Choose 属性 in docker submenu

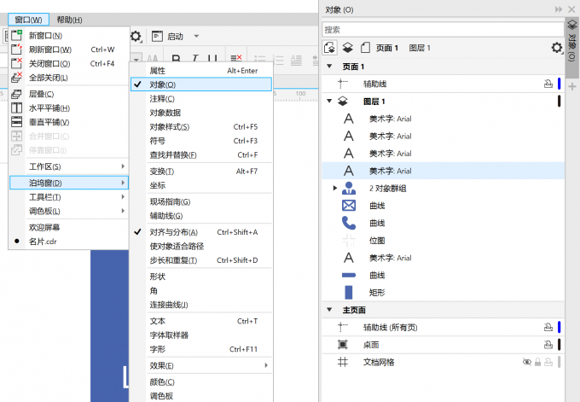click(201, 70)
